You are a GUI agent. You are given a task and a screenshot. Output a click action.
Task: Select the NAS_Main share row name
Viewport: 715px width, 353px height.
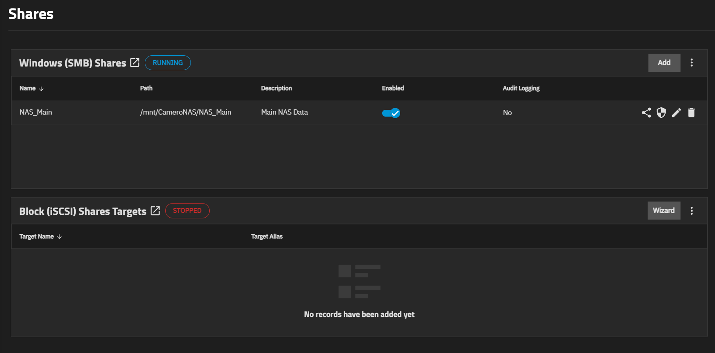(x=36, y=112)
